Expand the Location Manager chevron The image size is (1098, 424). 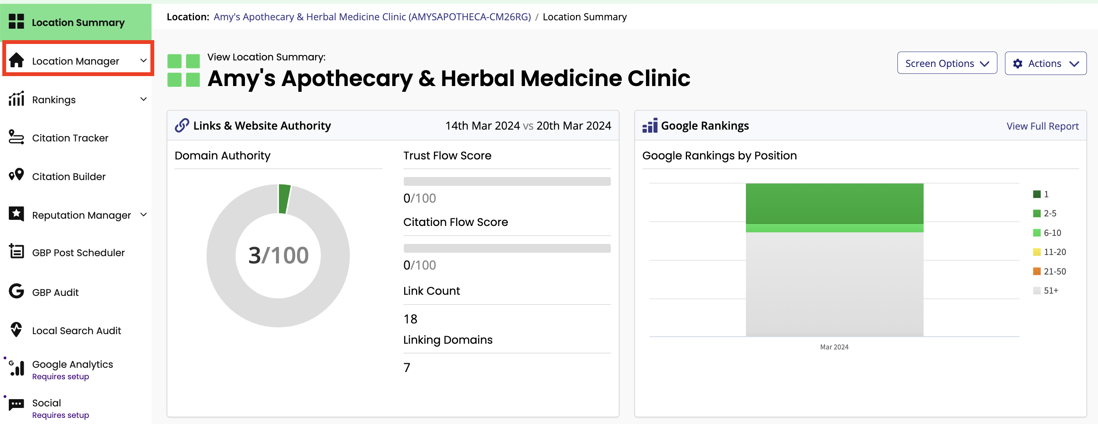coord(143,60)
